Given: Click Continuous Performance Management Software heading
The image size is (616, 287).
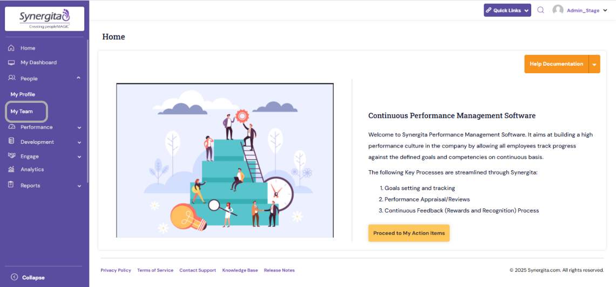Looking at the screenshot, I should coord(452,116).
